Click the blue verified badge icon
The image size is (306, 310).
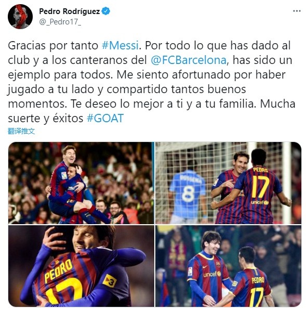coord(105,11)
